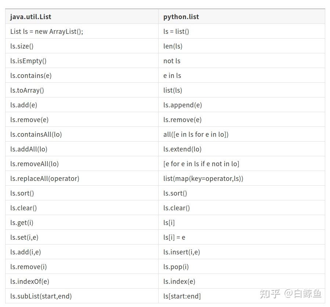330x307 pixels.
Task: Click the ls.subList(start,end) cell
Action: click(41, 296)
